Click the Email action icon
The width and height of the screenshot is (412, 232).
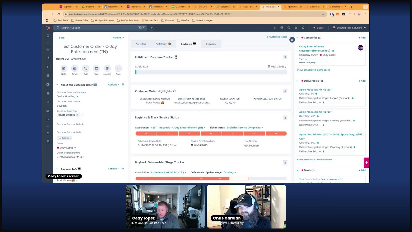click(x=75, y=68)
